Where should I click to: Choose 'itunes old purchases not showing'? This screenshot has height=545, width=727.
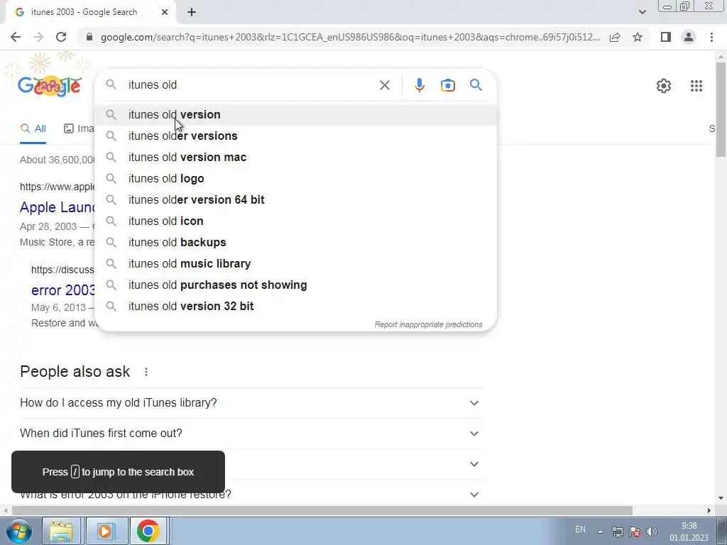[x=296, y=285]
